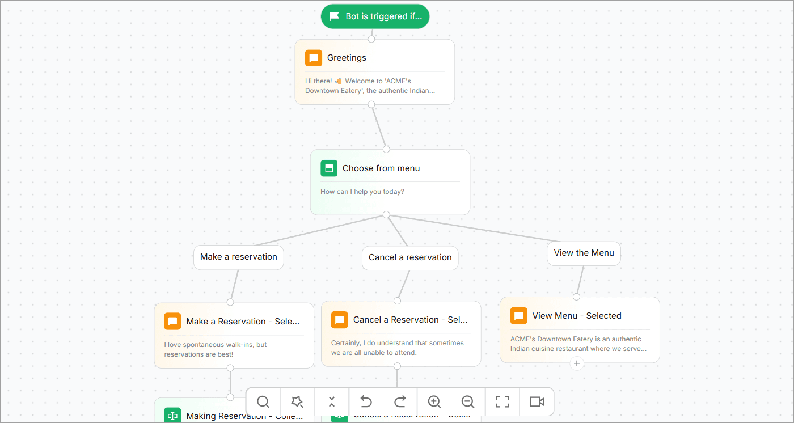
Task: Select the 'Cancel a reservation' branch label
Action: (410, 257)
